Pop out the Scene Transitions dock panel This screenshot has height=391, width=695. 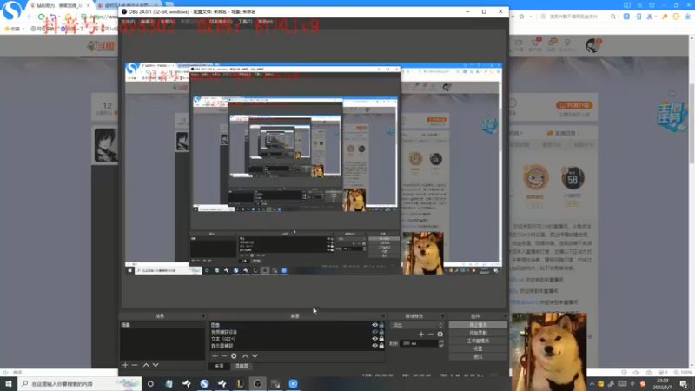pos(442,316)
